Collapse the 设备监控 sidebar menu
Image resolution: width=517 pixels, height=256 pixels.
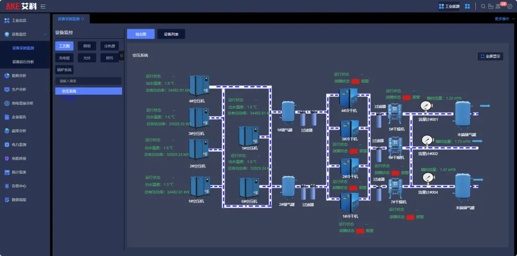coord(45,34)
